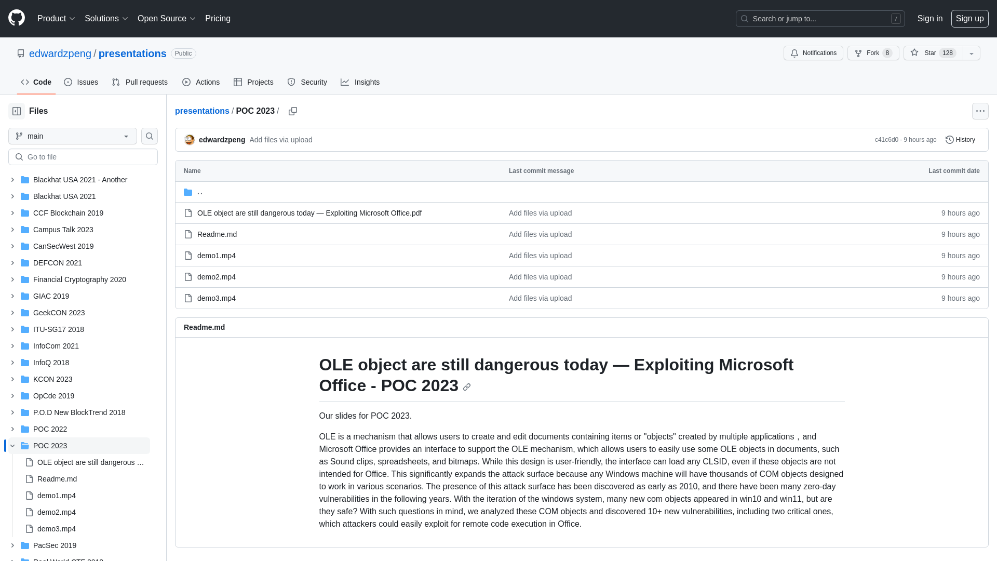Open the Open Source menu
This screenshot has height=561, width=997.
tap(167, 19)
